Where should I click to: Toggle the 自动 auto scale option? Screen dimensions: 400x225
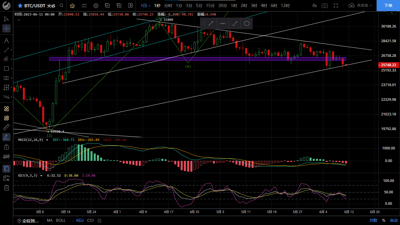[394, 220]
